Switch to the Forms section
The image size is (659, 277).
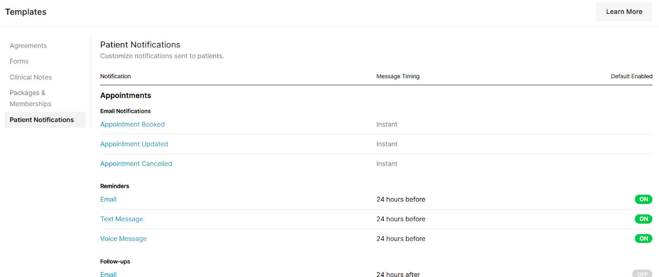click(19, 61)
